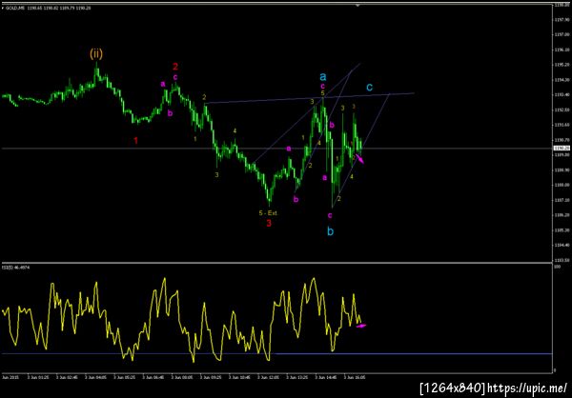
Task: Select the cyan 'b' wave label
Action: tap(330, 231)
